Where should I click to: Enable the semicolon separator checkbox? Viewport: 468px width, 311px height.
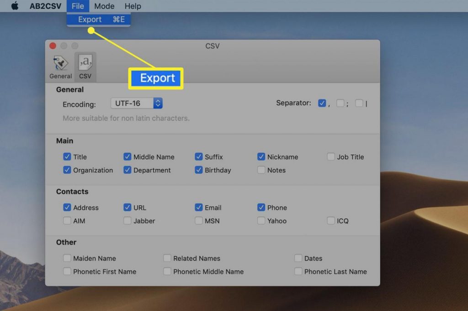[x=340, y=103]
